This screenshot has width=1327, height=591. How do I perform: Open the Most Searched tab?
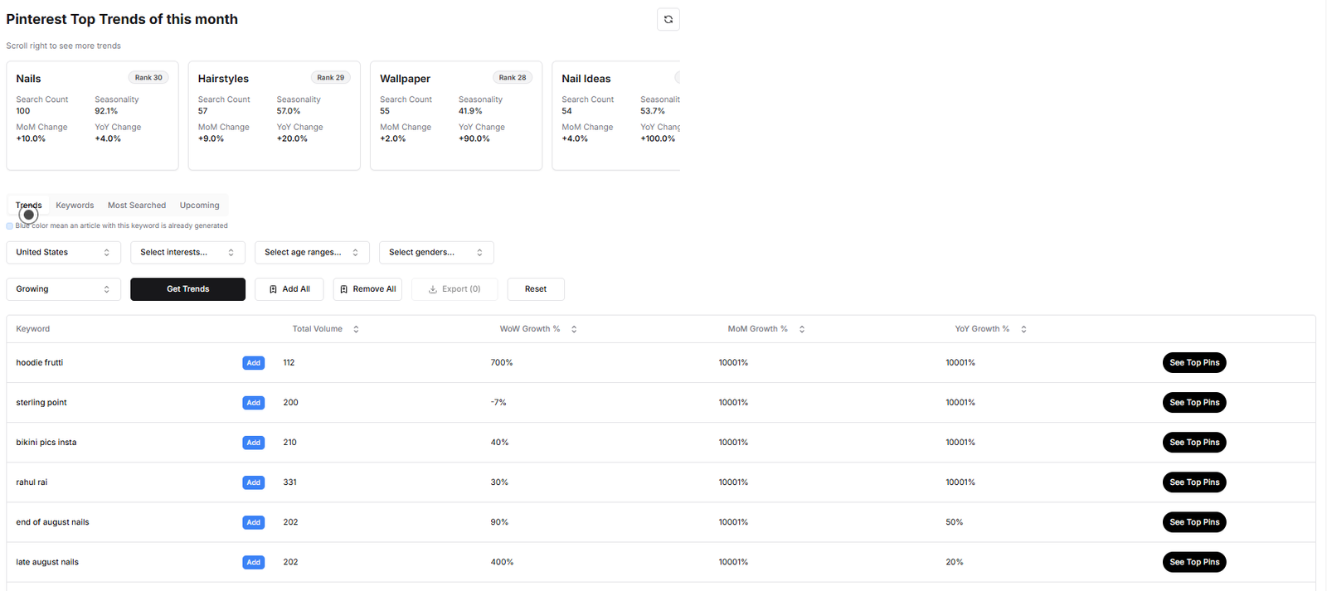point(137,205)
